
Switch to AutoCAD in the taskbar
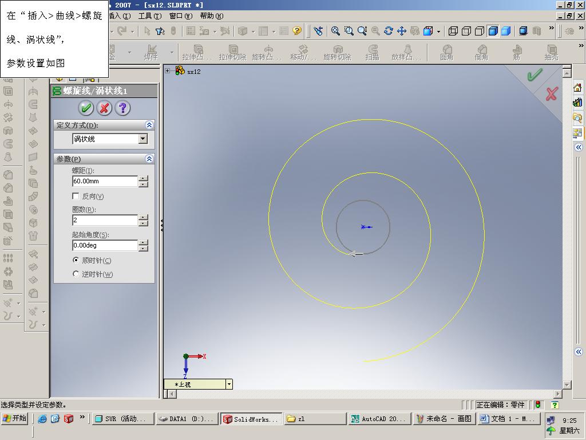point(379,419)
